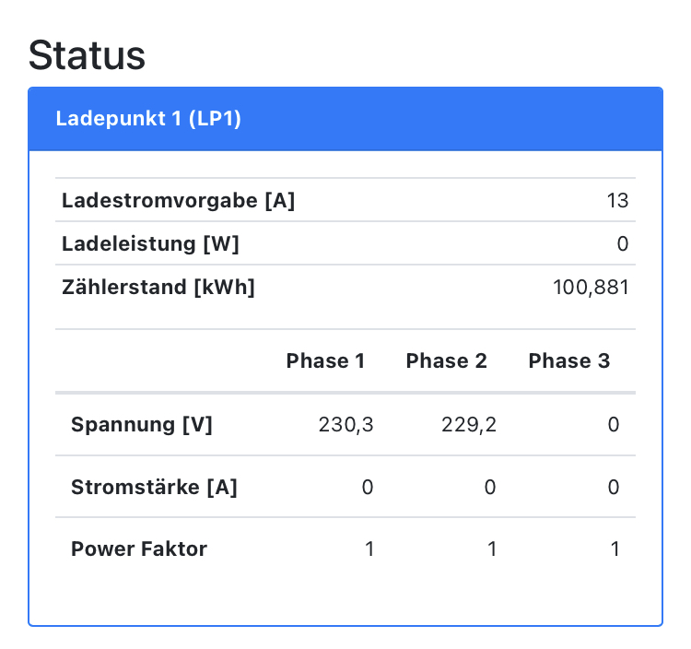Click the Phase 1 column header

(x=325, y=361)
